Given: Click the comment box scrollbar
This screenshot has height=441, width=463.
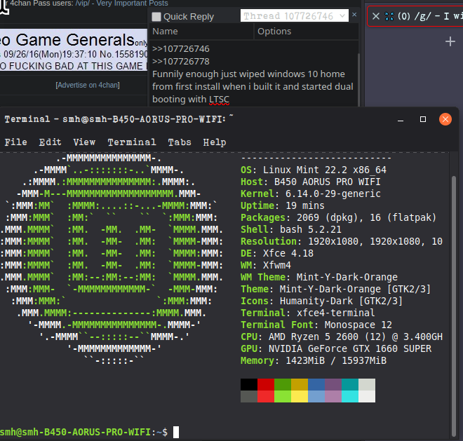Looking at the screenshot, I should point(358,80).
